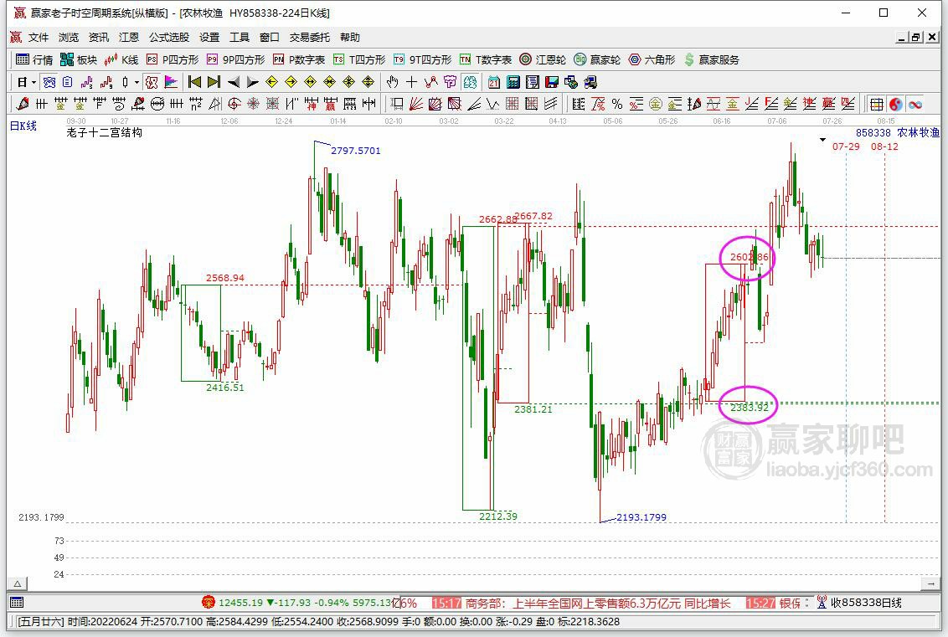
Task: Click the yin-yang taiji icon
Action: (896, 104)
